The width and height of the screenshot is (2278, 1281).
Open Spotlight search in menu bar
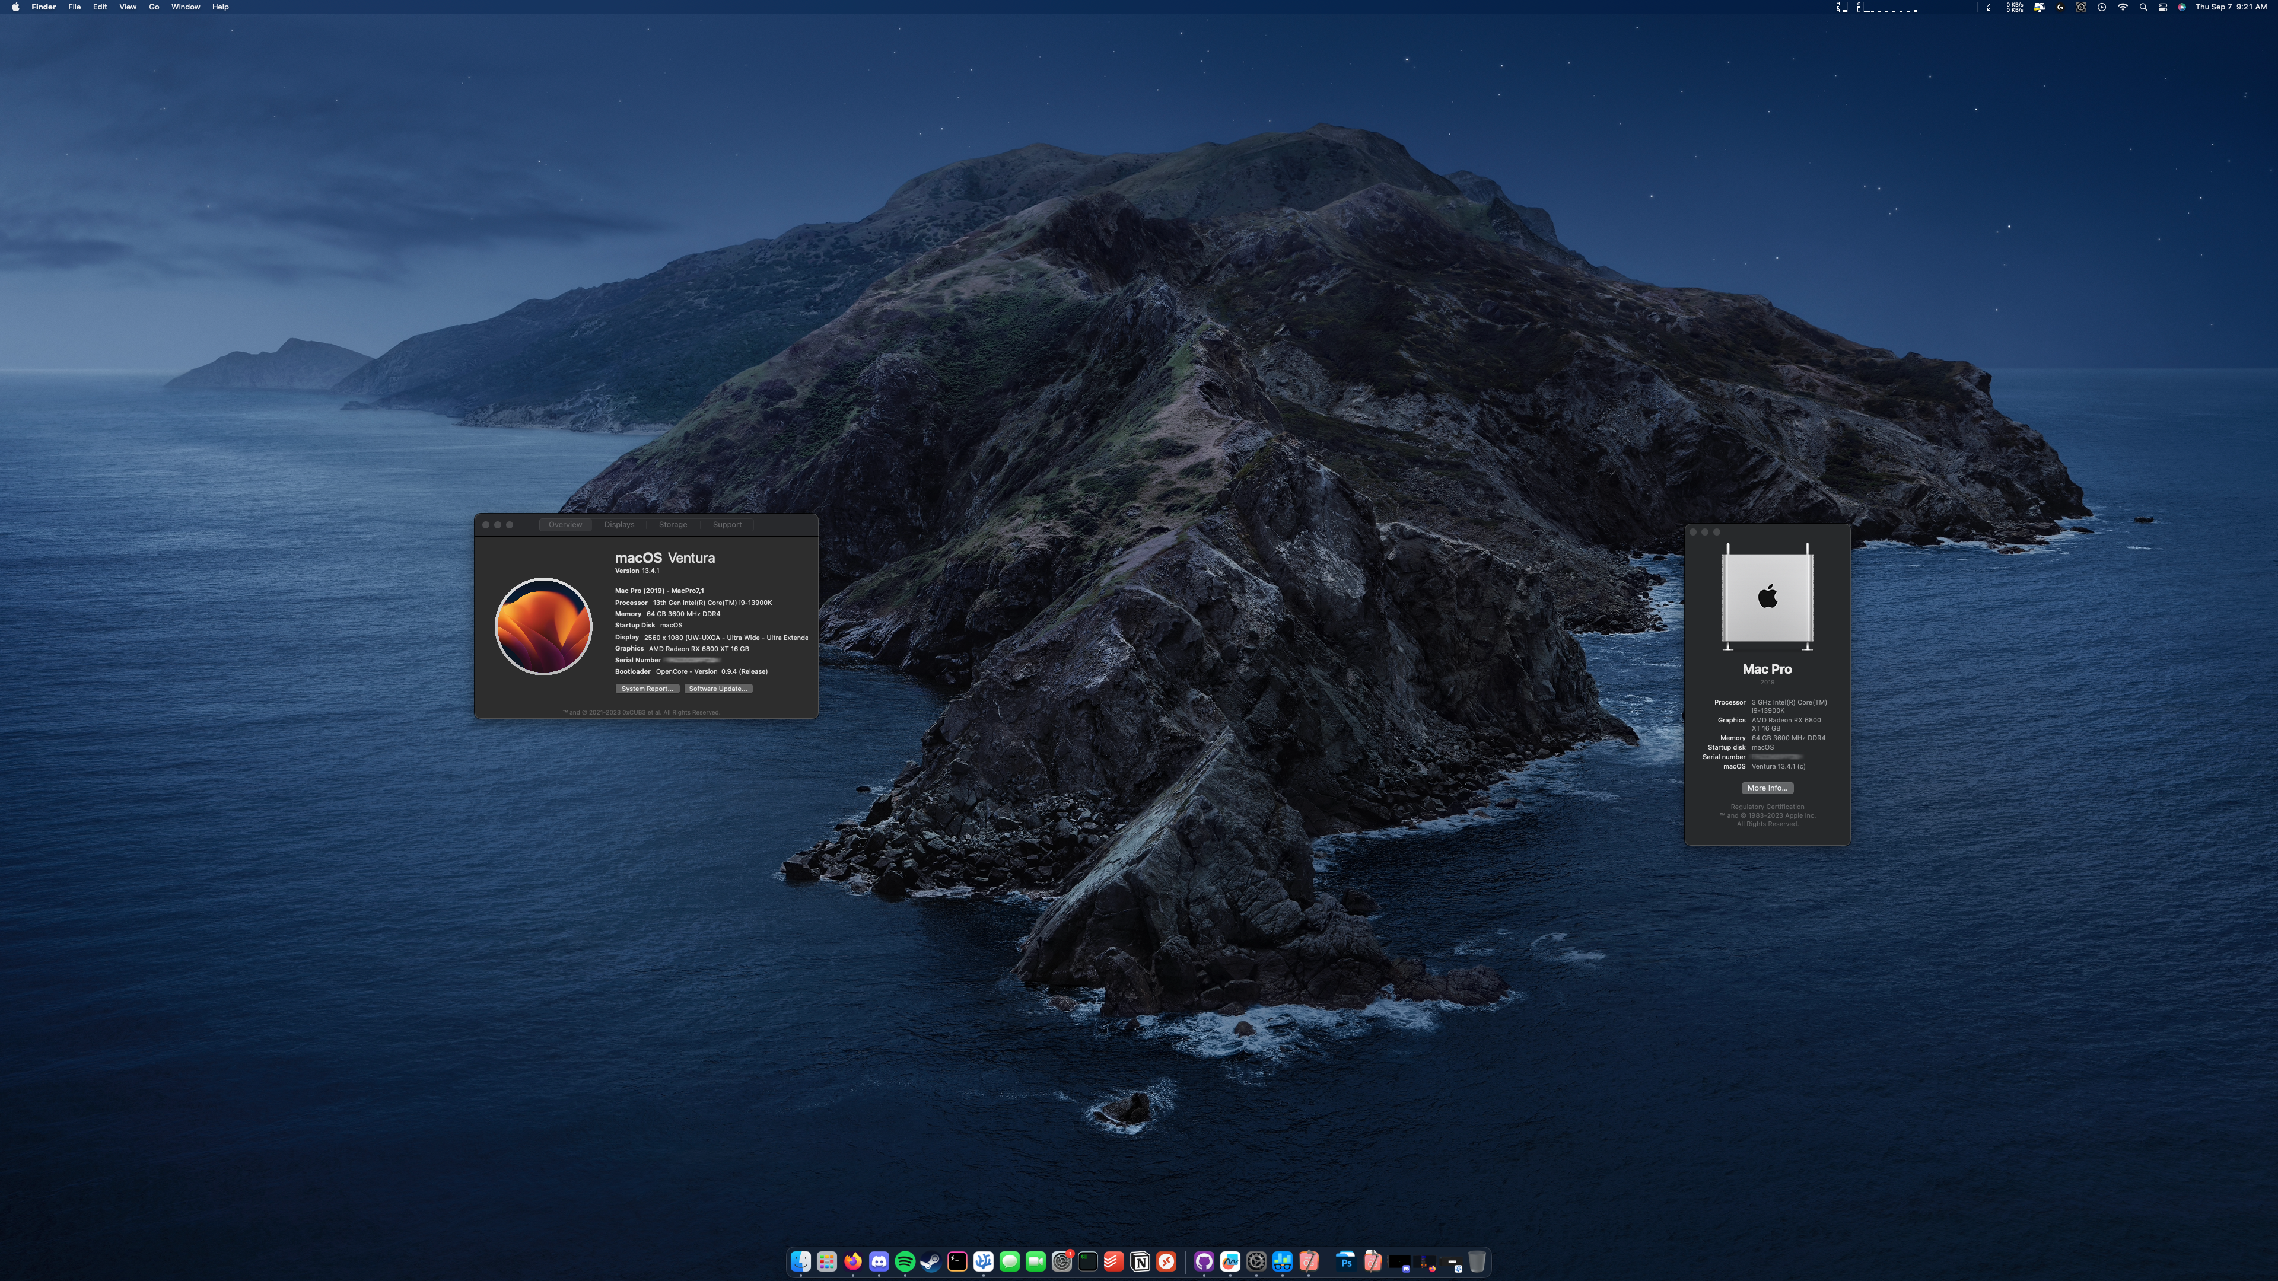[2143, 7]
